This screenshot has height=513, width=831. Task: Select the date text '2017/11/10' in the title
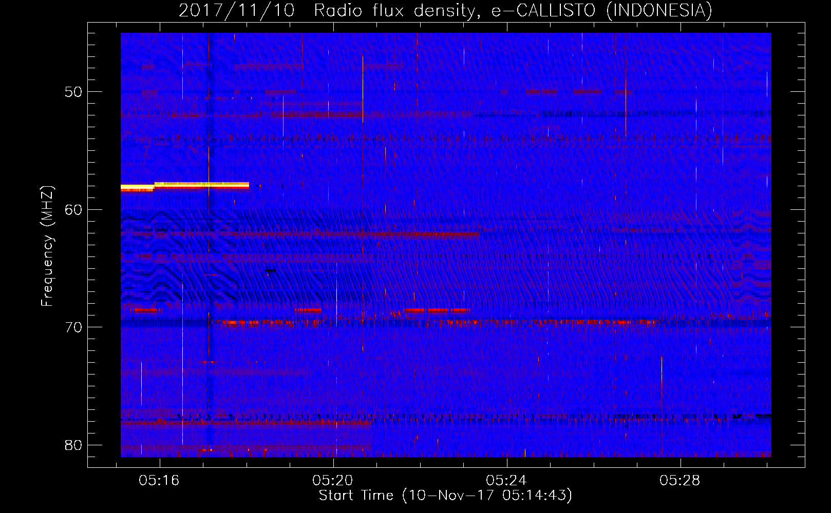click(x=237, y=10)
